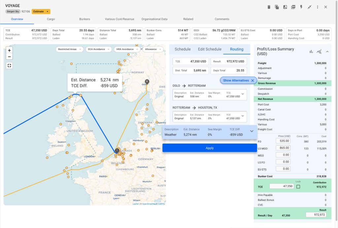The height and width of the screenshot is (228, 338).
Task: Open the bar chart icon in Profit/Loss Summary
Action: [311, 51]
